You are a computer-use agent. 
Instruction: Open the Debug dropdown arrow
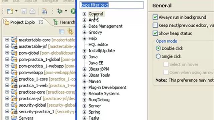[66, 11]
